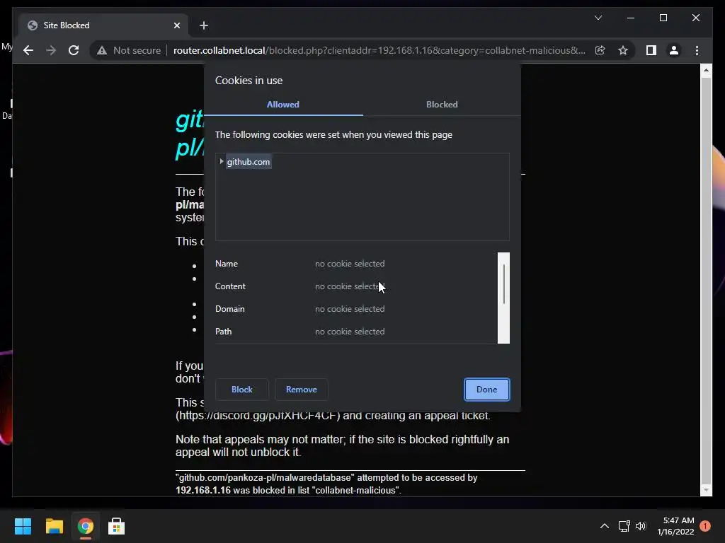
Task: Switch to the Allowed cookies tab
Action: pyautogui.click(x=283, y=105)
